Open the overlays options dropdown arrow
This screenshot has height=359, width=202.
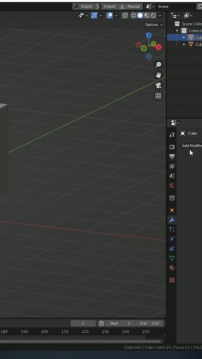coord(116,16)
